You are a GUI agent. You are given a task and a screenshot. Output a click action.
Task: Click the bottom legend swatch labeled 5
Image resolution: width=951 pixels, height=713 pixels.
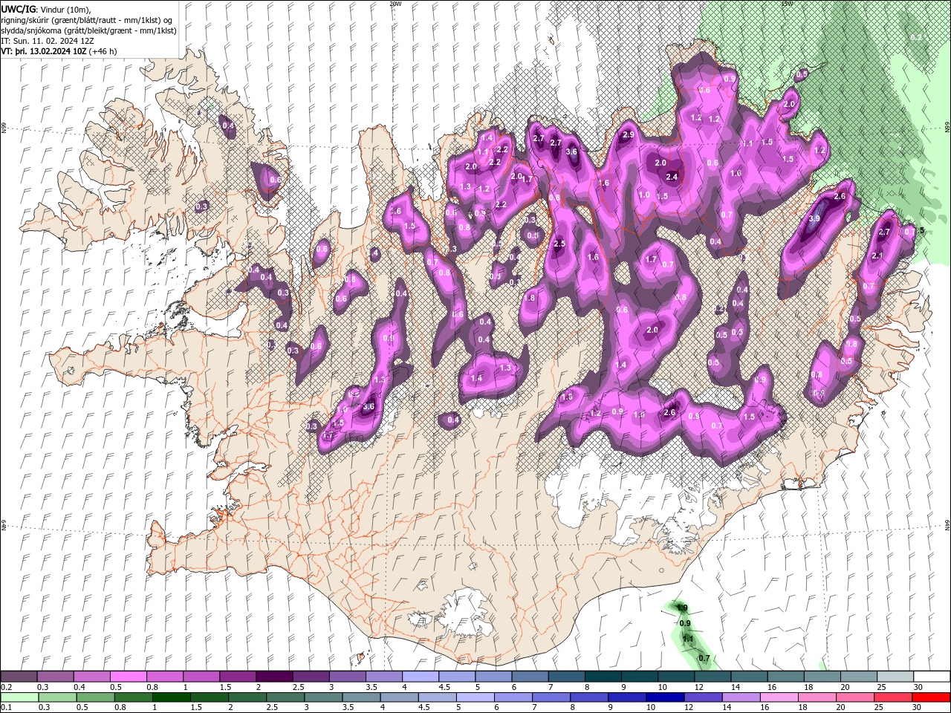click(474, 697)
